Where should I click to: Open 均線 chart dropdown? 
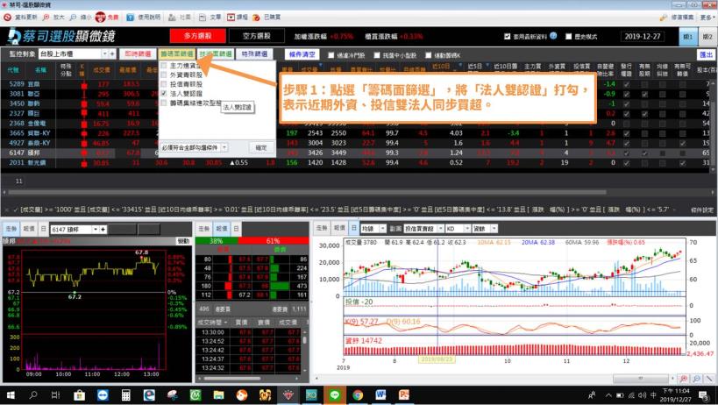coord(382,228)
